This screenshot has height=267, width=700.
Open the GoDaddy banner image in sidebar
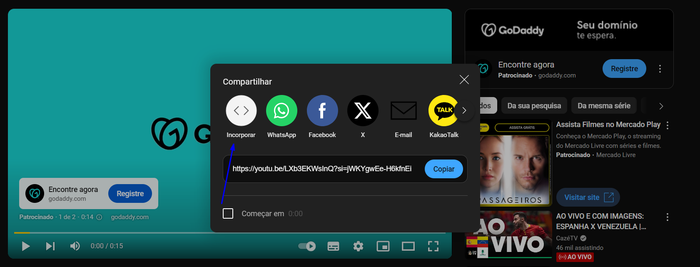click(569, 30)
